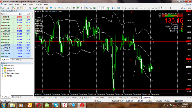This screenshot has height=108, width=192.
Task: Toggle Market Watch panel visibility
Action: click(x=14, y=8)
